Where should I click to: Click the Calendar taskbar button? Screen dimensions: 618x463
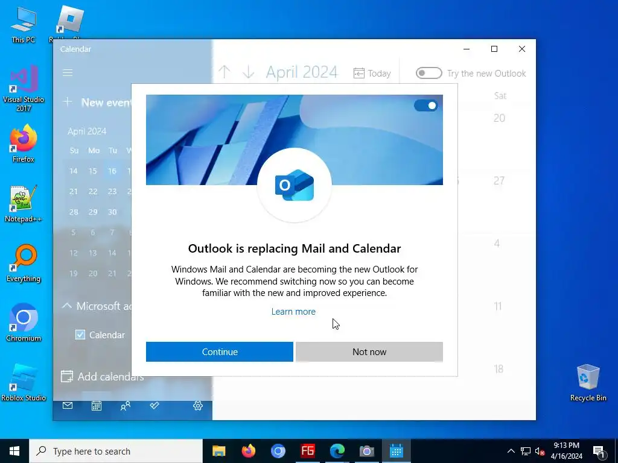[x=396, y=451]
